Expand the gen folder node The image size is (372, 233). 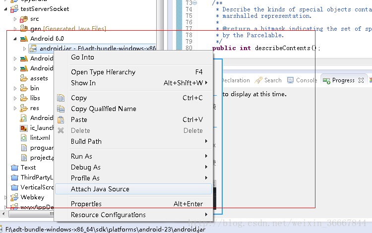(15, 29)
